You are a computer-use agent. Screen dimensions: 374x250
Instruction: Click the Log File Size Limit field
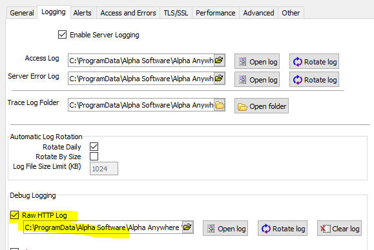coord(104,169)
